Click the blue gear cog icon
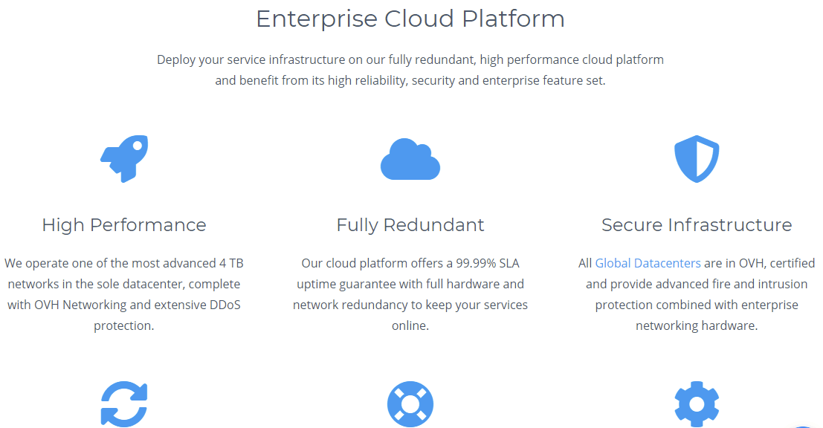The height and width of the screenshot is (428, 823). [697, 404]
